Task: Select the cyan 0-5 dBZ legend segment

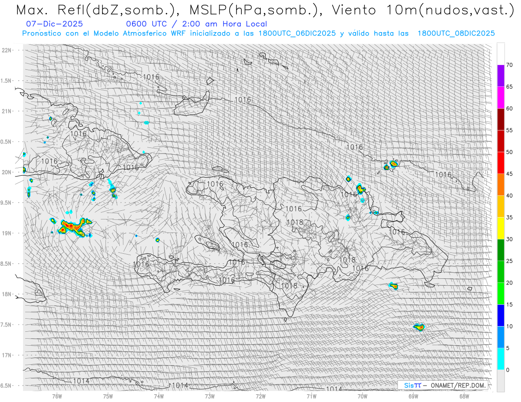Action: 501,359
